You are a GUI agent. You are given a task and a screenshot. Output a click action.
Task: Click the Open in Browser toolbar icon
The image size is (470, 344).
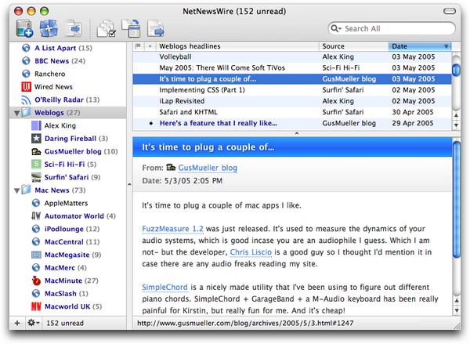pos(156,28)
